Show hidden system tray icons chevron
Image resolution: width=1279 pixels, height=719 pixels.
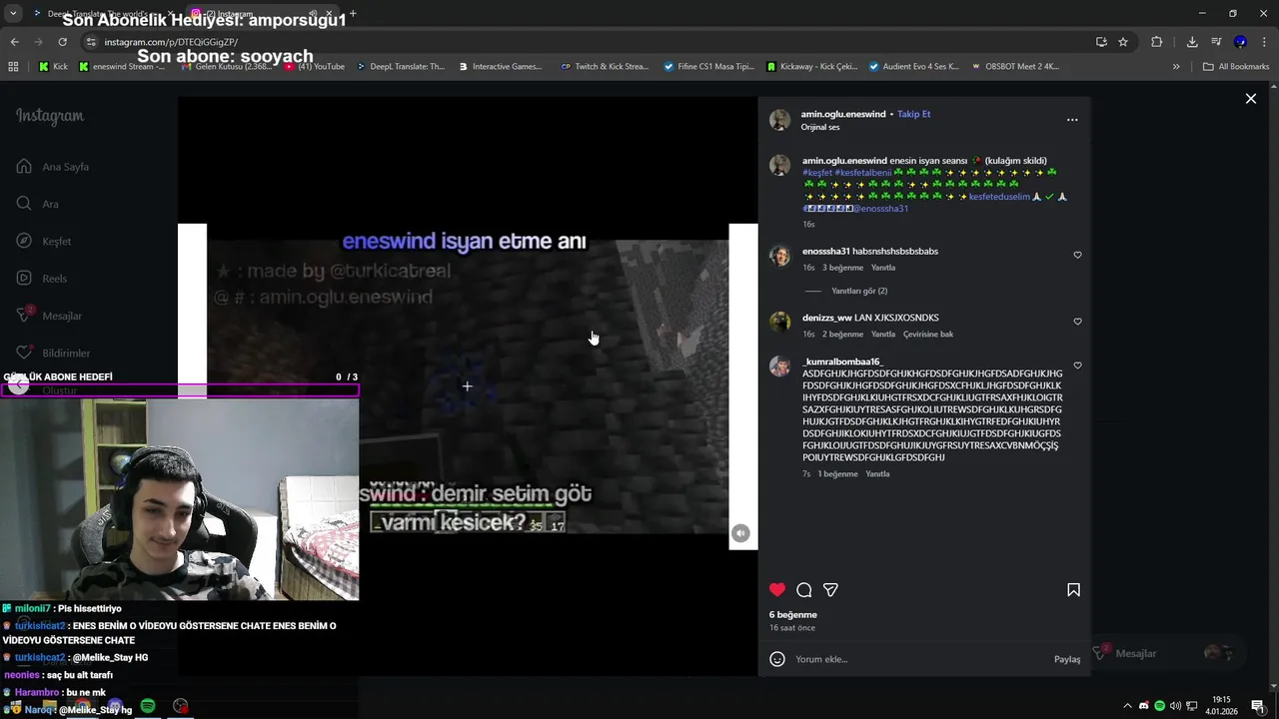point(1127,706)
